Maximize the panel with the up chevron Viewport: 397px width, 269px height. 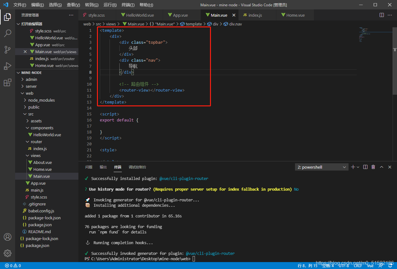tap(382, 167)
